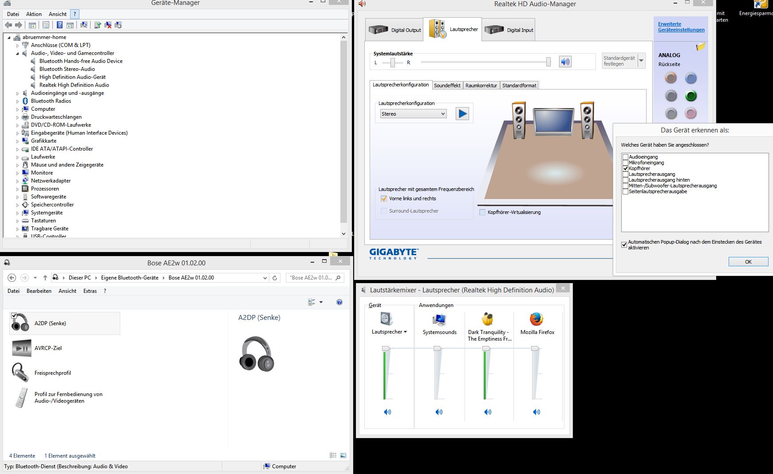The height and width of the screenshot is (474, 773).
Task: Uncheck the A2DP (Senke) service checkbox
Action: point(14,315)
